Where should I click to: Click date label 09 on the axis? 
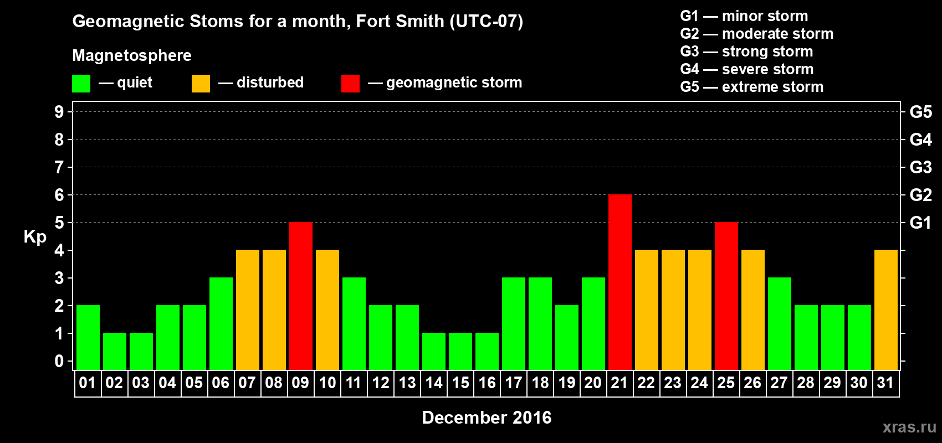click(300, 383)
